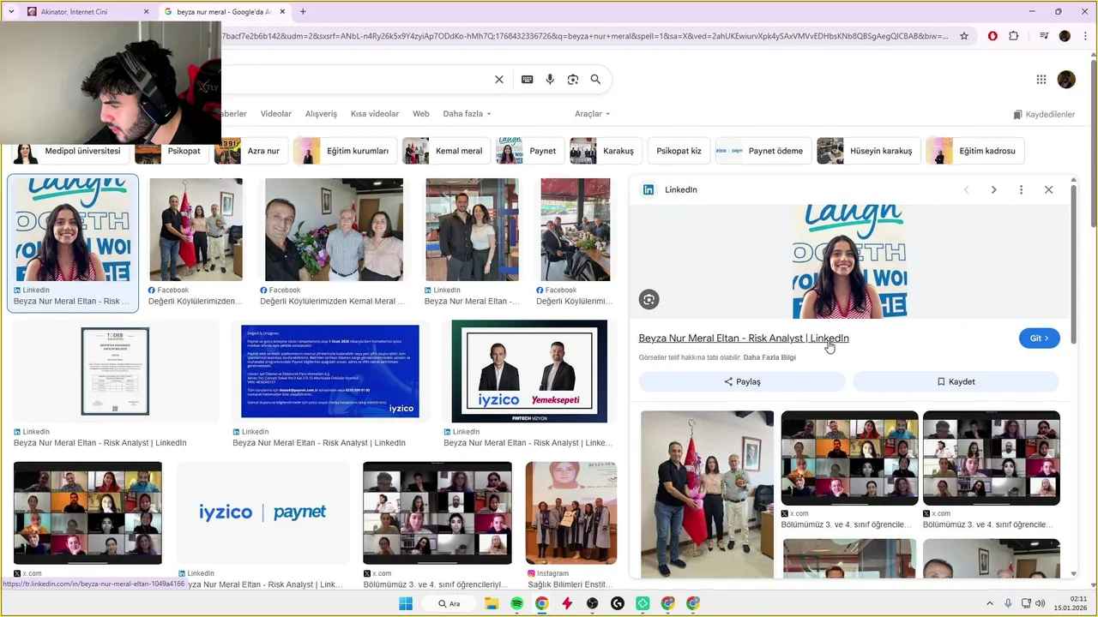The width and height of the screenshot is (1098, 617).
Task: Open File Explorer from taskbar
Action: click(x=492, y=603)
